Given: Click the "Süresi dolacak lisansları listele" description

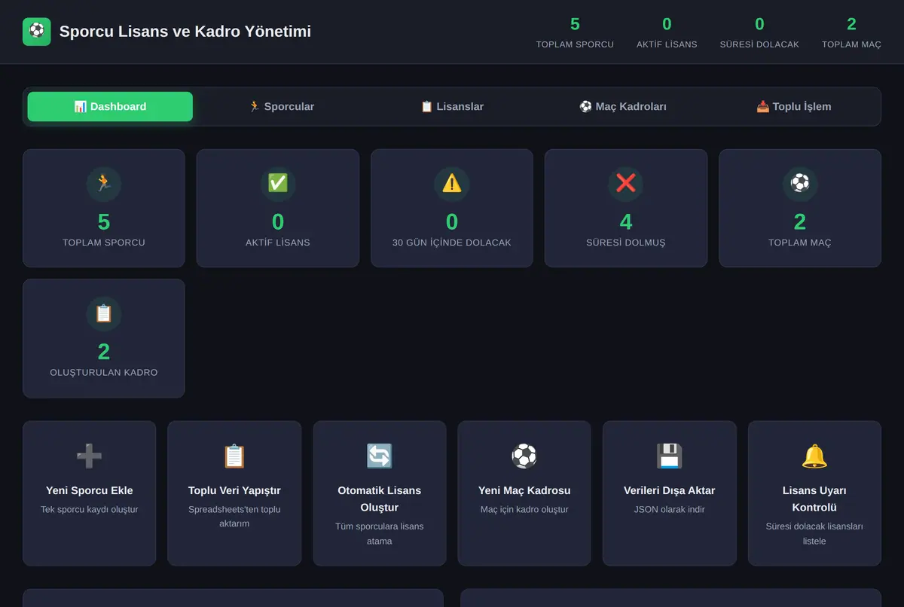Looking at the screenshot, I should pyautogui.click(x=814, y=533).
